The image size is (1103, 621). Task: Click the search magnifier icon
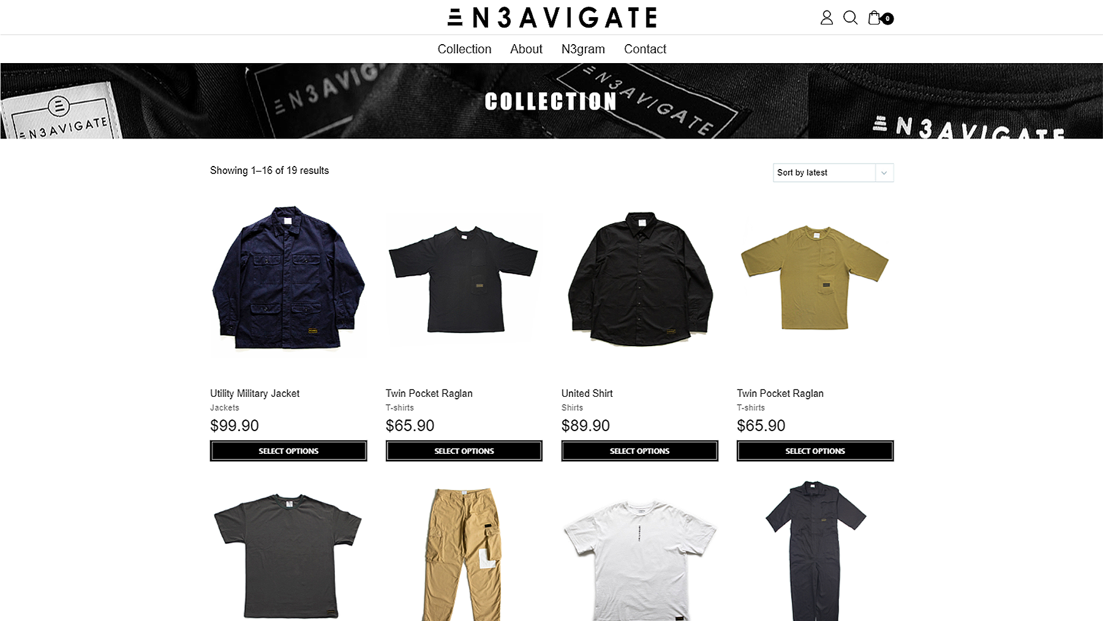point(850,18)
